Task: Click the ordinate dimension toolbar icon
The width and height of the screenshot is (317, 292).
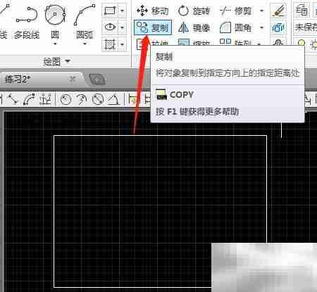Action: (45, 99)
